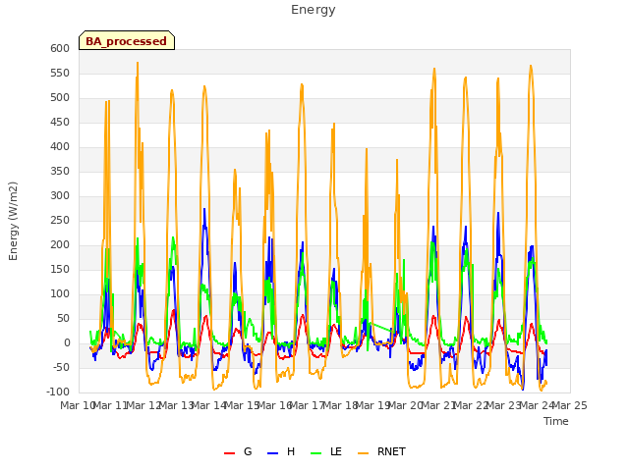This screenshot has height=471, width=629.
Task: Click the Mar 13 x-axis date label
Action: coord(176,405)
